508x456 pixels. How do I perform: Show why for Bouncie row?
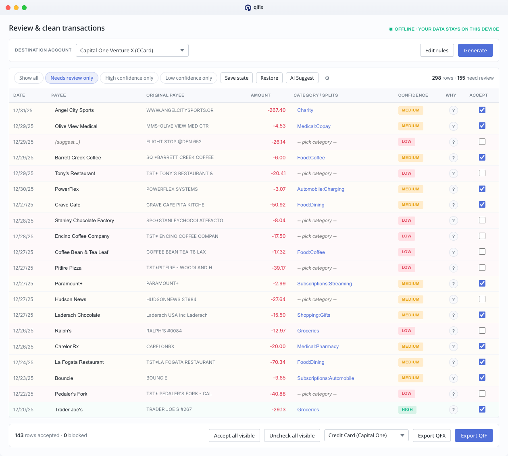454,378
